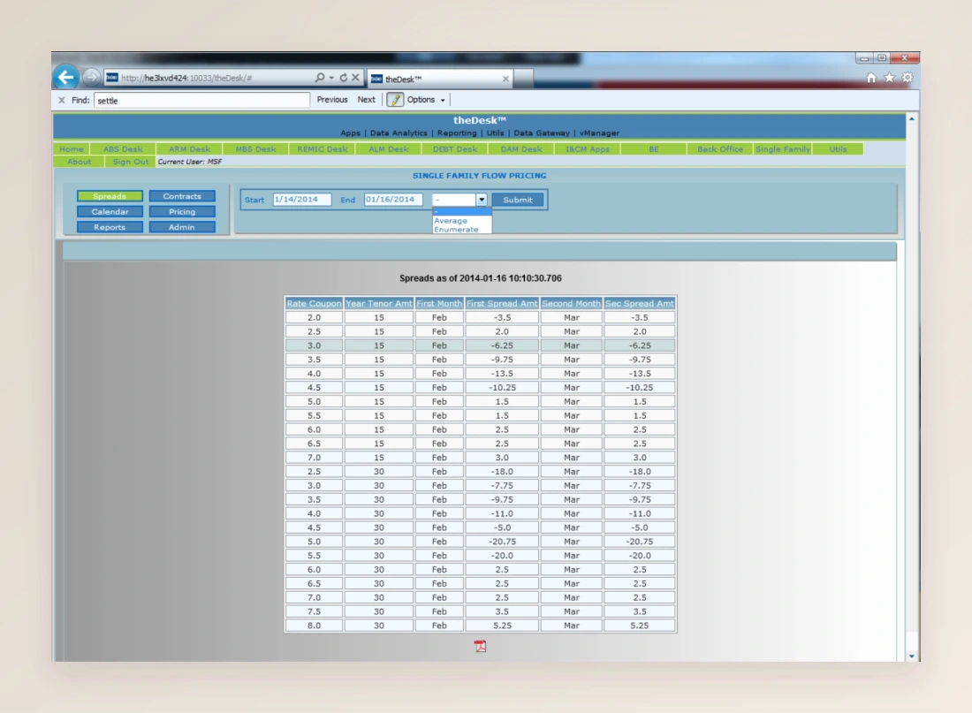Viewport: 972px width, 713px height.
Task: Open the Back Office tab
Action: click(x=719, y=148)
